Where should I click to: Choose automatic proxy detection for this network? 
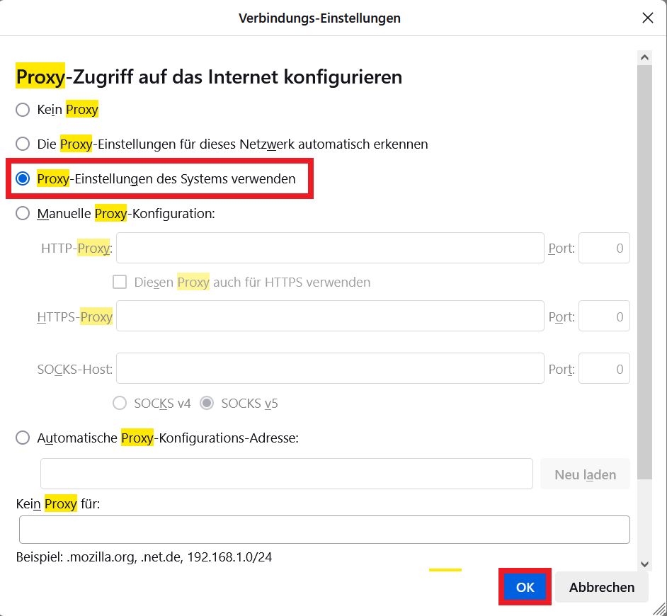pyautogui.click(x=23, y=144)
